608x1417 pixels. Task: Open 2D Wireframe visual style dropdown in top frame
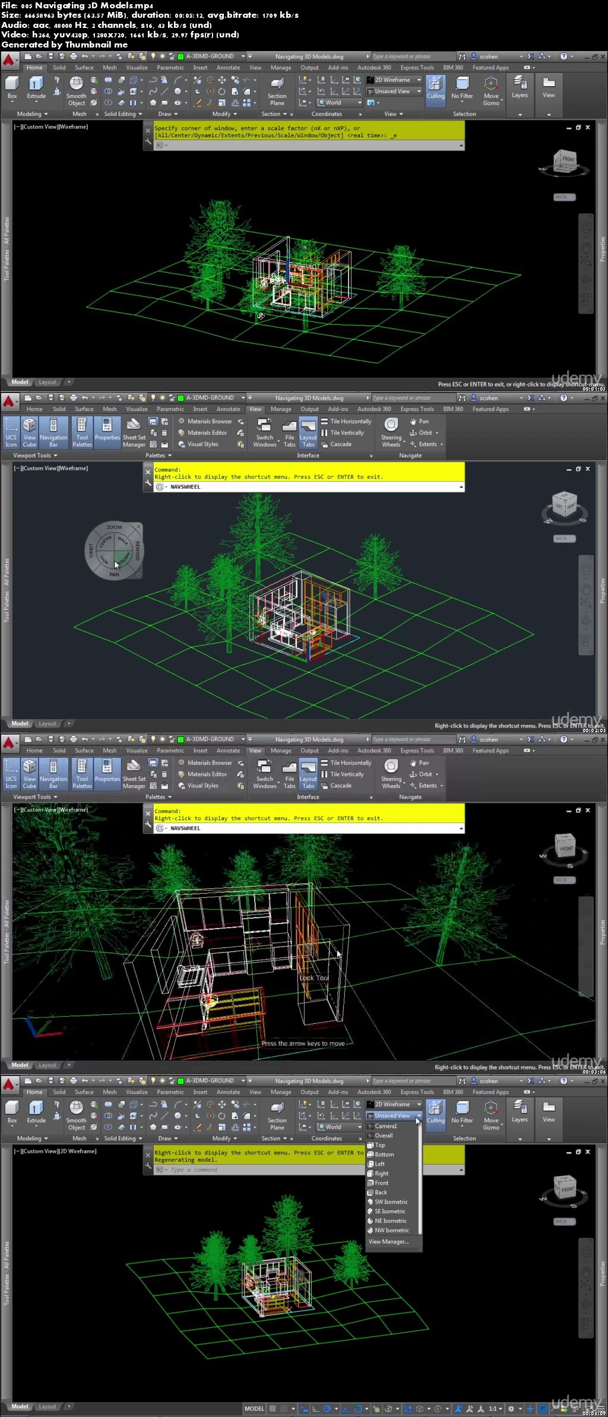[393, 80]
